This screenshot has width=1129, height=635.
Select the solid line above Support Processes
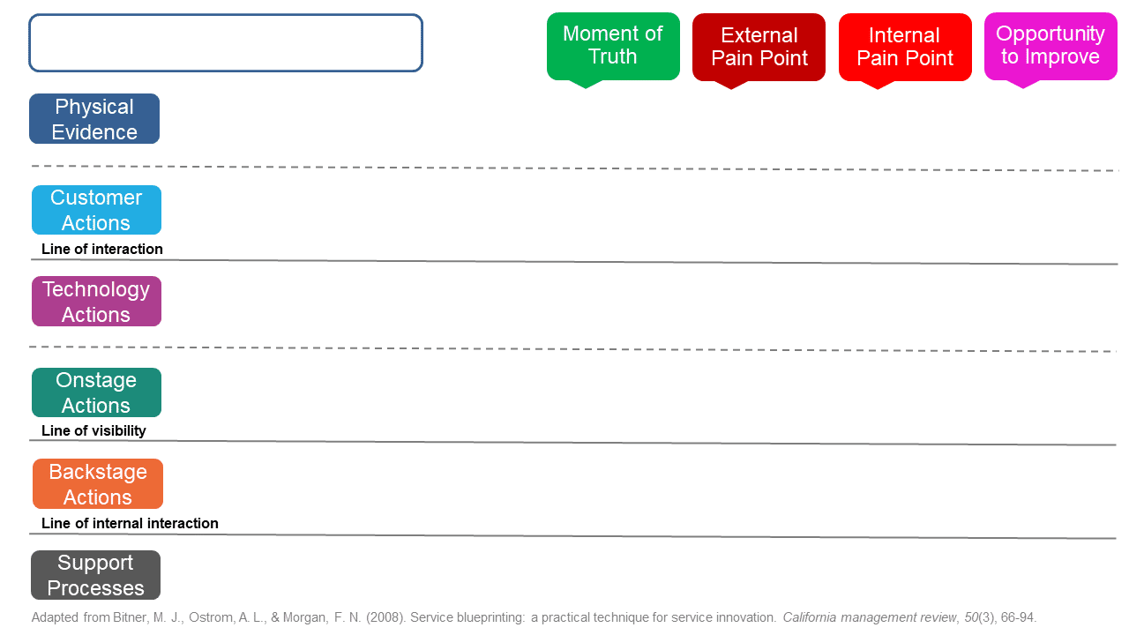click(x=573, y=536)
